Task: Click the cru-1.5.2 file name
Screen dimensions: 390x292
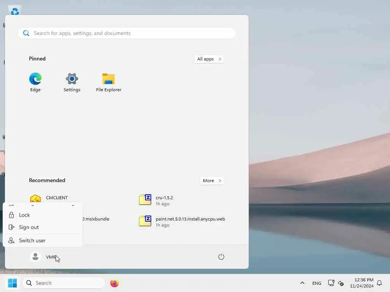Action: [x=164, y=198]
